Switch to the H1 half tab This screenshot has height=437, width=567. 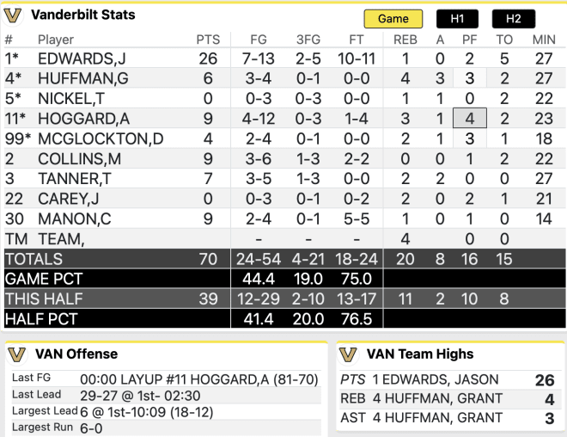457,19
